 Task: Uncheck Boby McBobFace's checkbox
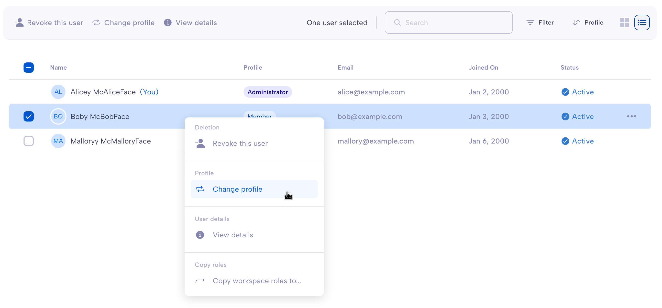[x=29, y=116]
